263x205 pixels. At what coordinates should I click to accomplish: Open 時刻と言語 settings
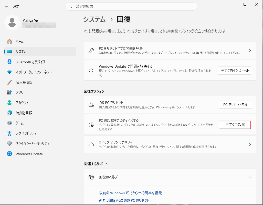(x=40, y=113)
